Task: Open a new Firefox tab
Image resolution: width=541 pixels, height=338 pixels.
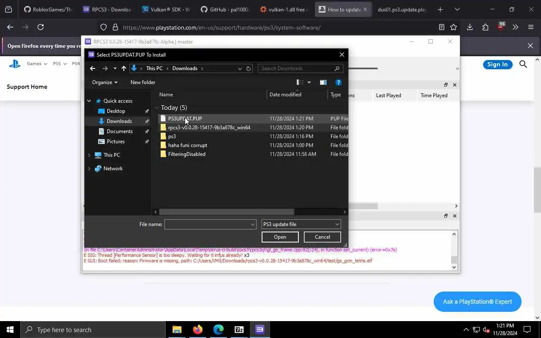Action: tap(440, 9)
